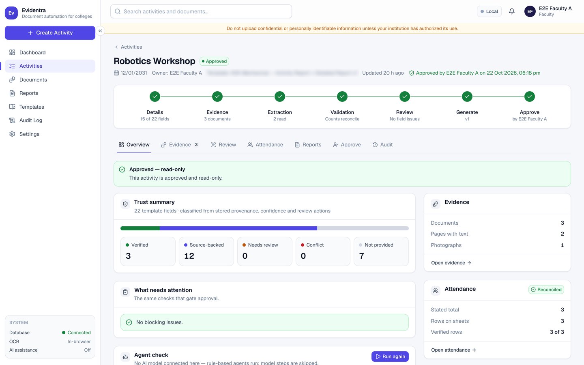Go back via Activities breadcrumb
The height and width of the screenshot is (365, 584).
[x=128, y=47]
